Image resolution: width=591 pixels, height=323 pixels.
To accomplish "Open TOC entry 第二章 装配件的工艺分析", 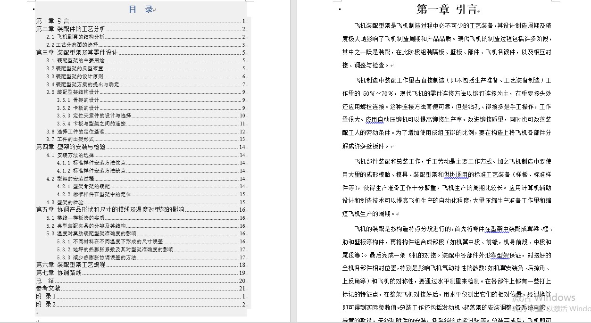I will 141,29.
